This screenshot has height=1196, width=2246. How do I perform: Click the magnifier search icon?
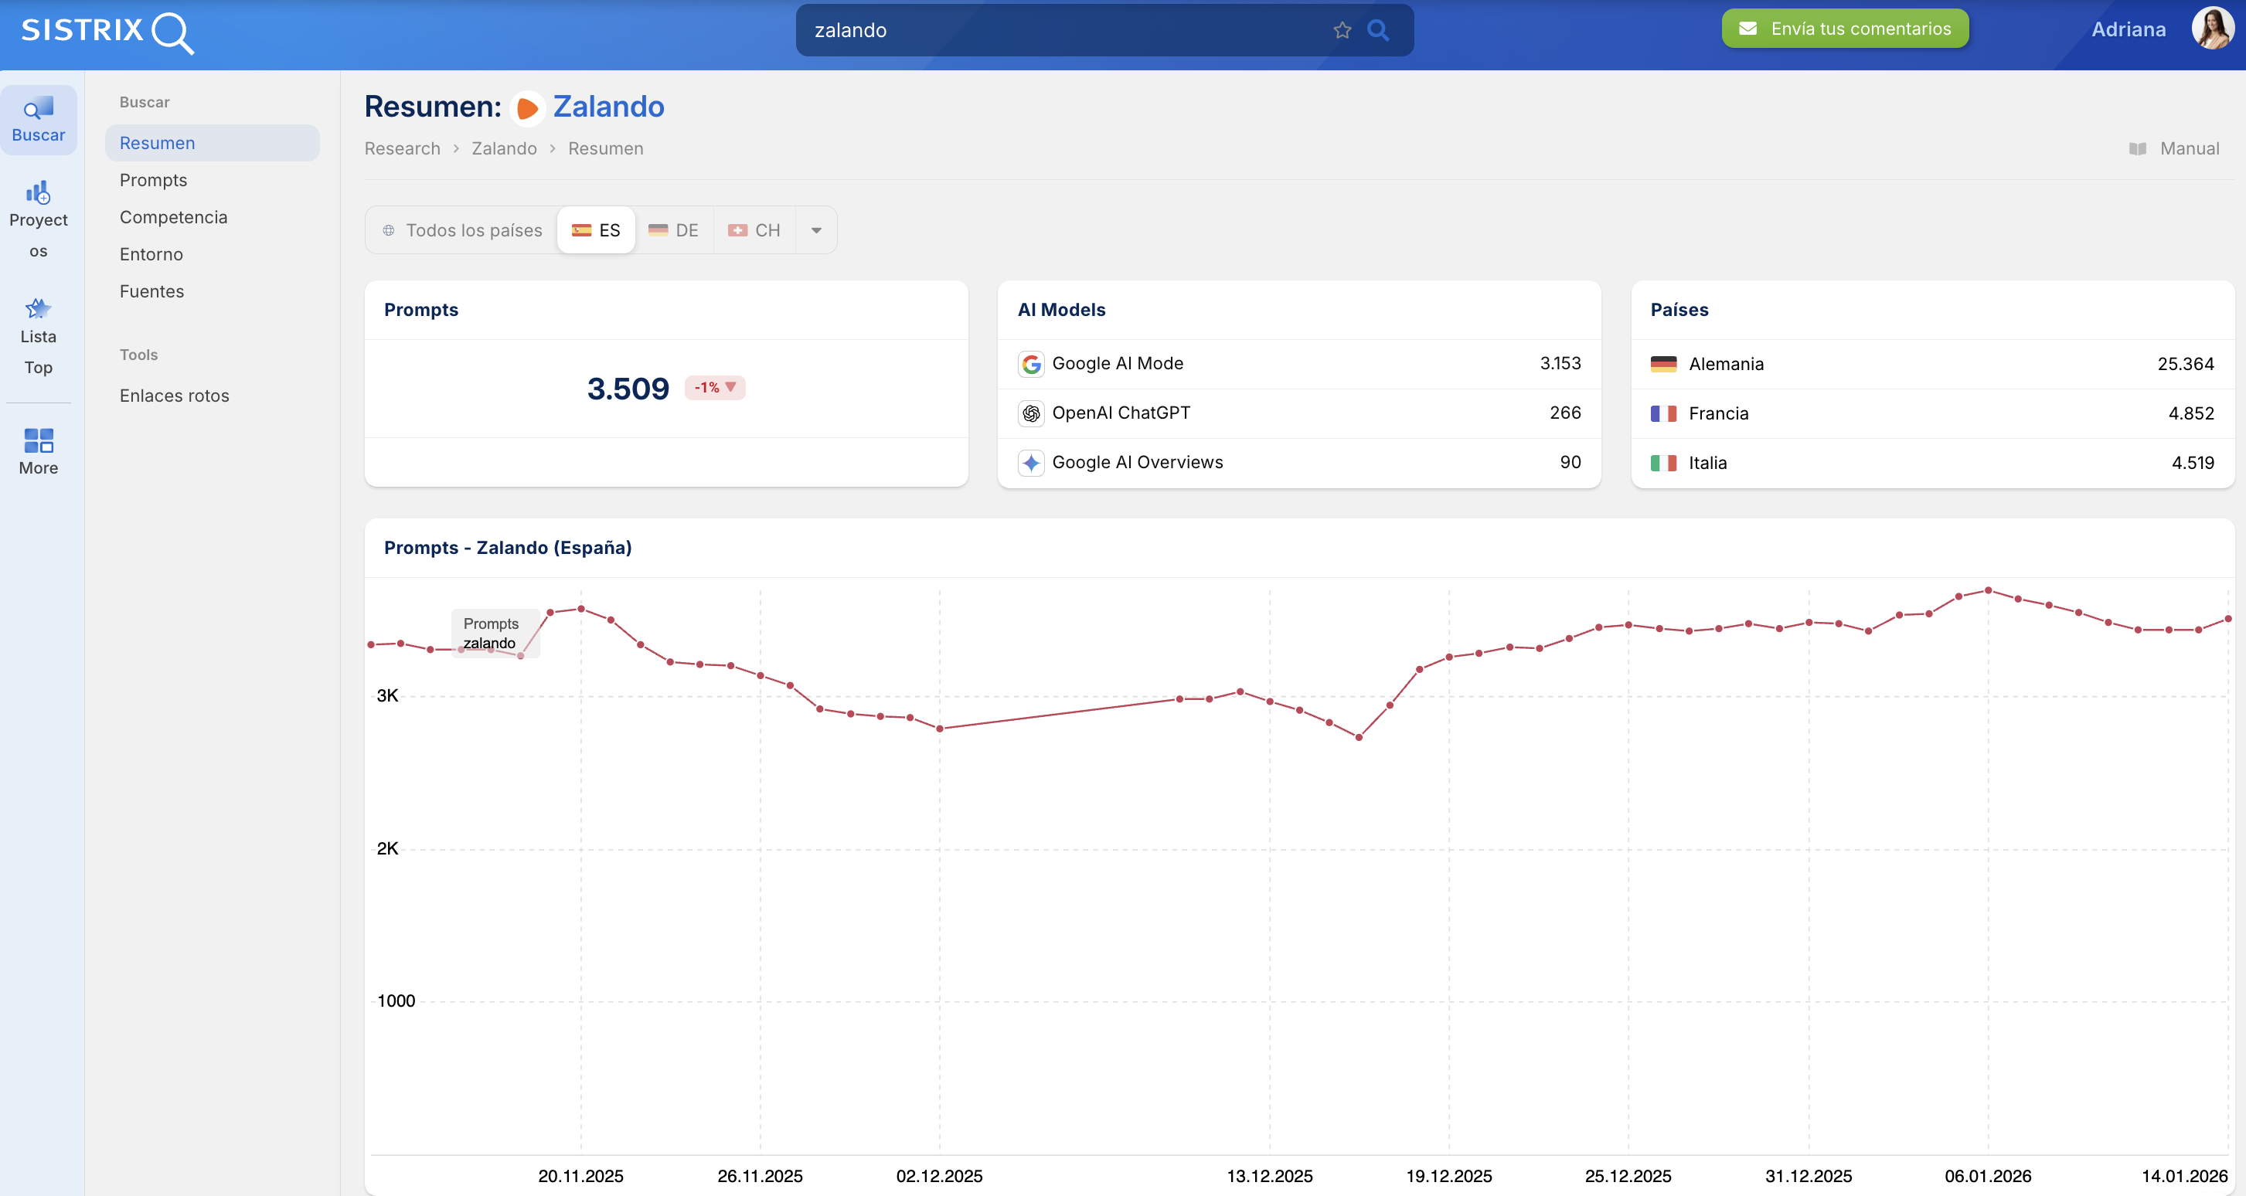pyautogui.click(x=1377, y=30)
